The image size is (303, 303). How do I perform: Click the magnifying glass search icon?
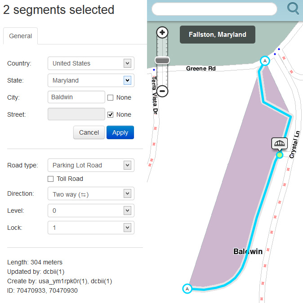(x=293, y=9)
